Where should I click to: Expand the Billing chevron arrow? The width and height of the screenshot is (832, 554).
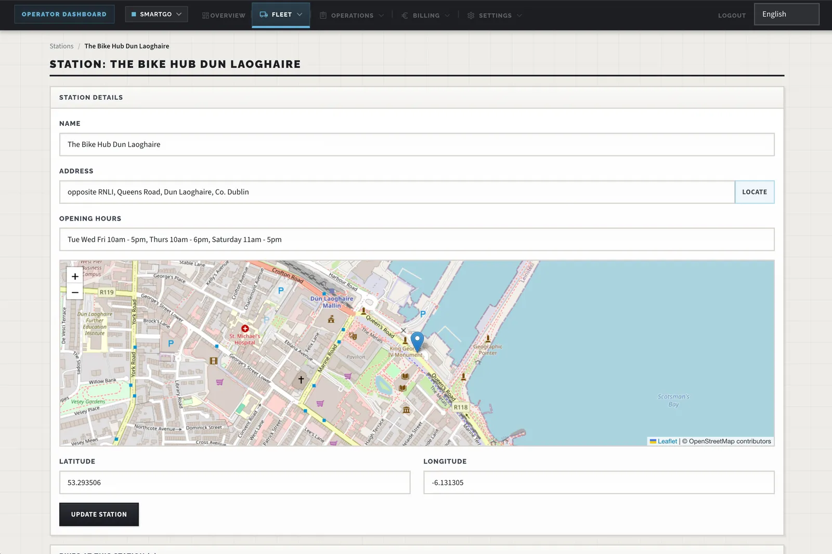(447, 16)
